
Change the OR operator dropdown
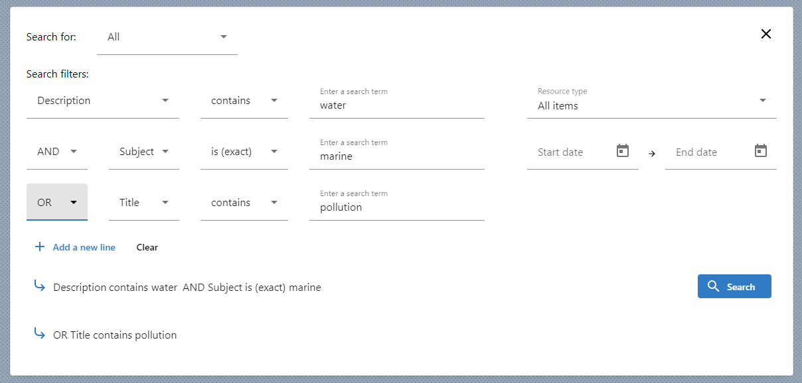point(57,203)
